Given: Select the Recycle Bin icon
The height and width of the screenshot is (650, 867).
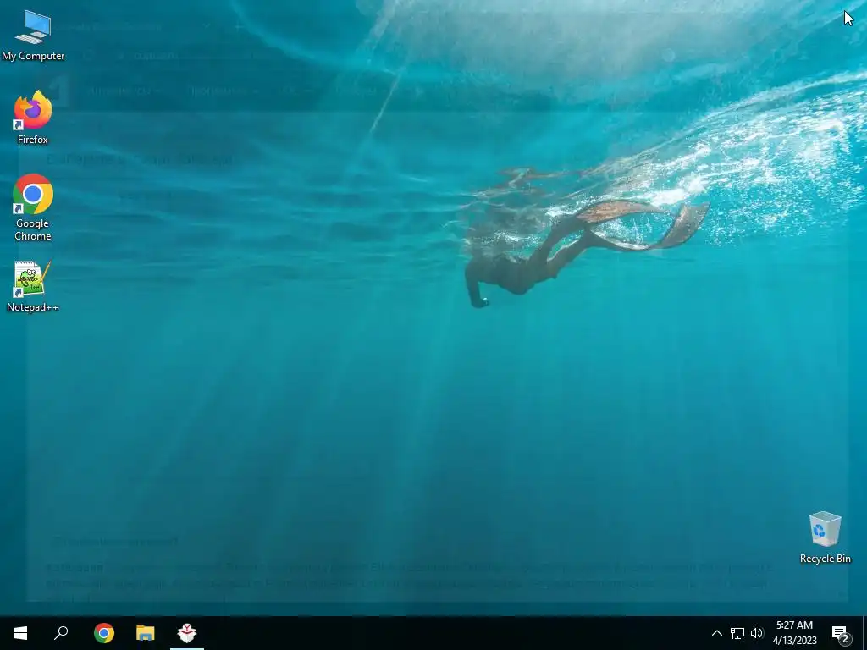Looking at the screenshot, I should click(825, 537).
